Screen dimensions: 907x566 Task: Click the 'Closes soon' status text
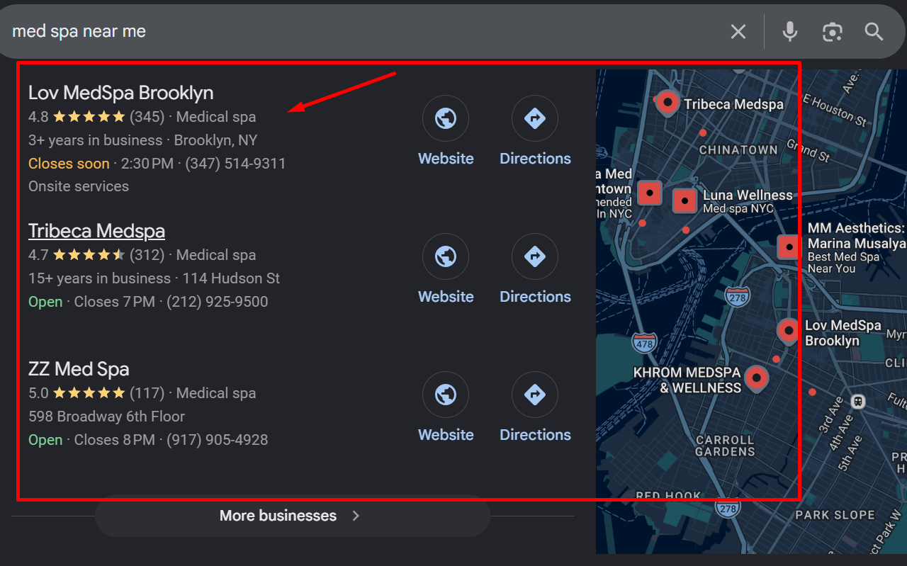tap(69, 164)
